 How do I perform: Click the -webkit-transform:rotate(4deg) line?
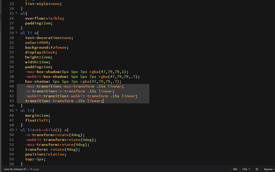coord(60,140)
